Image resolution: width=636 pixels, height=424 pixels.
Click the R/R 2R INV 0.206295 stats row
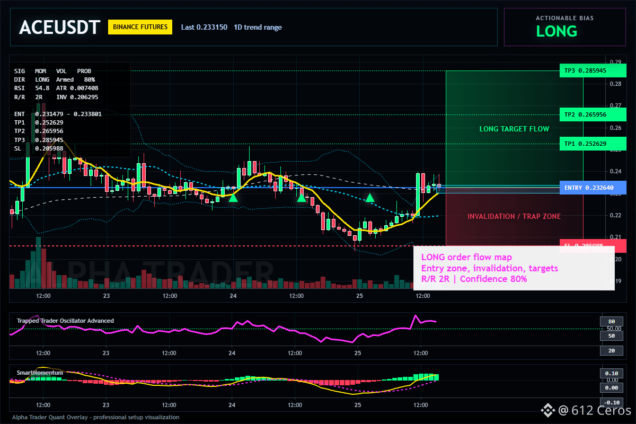click(56, 96)
